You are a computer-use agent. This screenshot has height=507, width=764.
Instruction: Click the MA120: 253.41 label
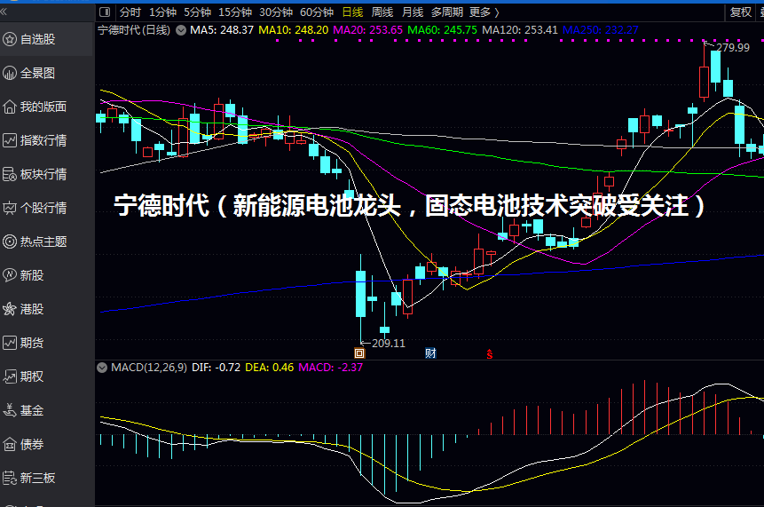click(520, 30)
